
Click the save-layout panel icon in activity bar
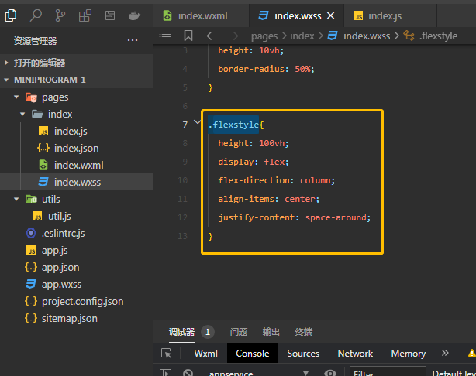point(110,15)
